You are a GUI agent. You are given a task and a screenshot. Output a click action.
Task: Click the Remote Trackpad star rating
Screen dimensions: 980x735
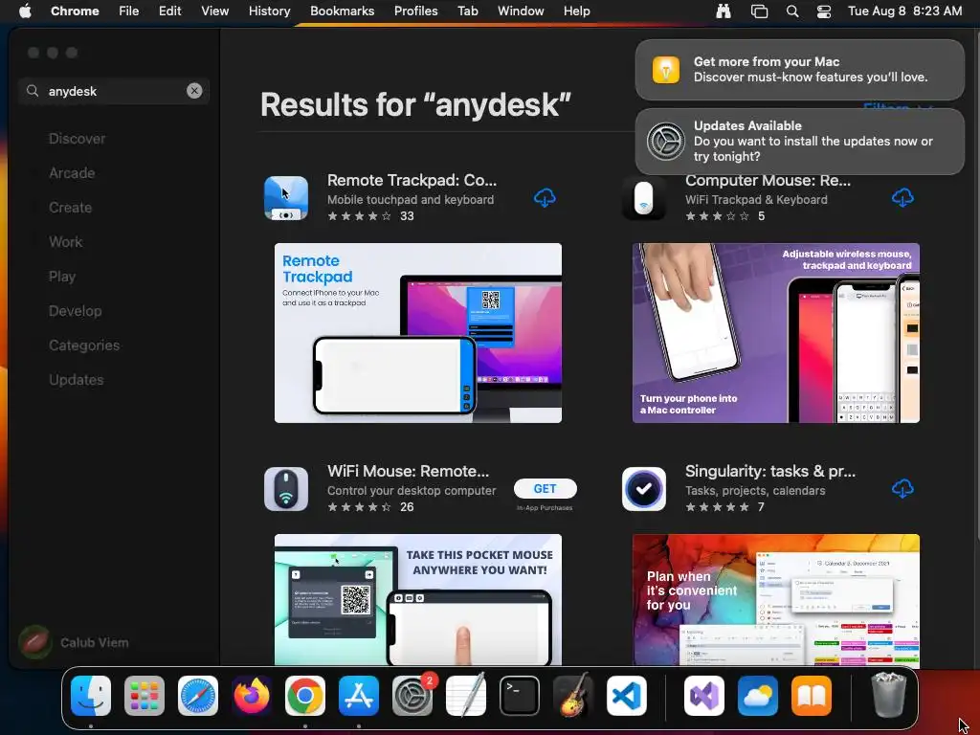(360, 216)
